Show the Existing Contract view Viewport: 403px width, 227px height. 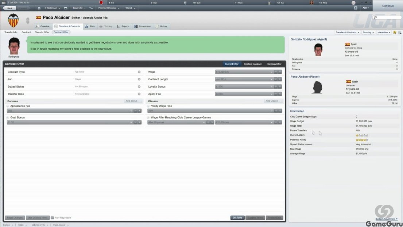click(x=253, y=64)
